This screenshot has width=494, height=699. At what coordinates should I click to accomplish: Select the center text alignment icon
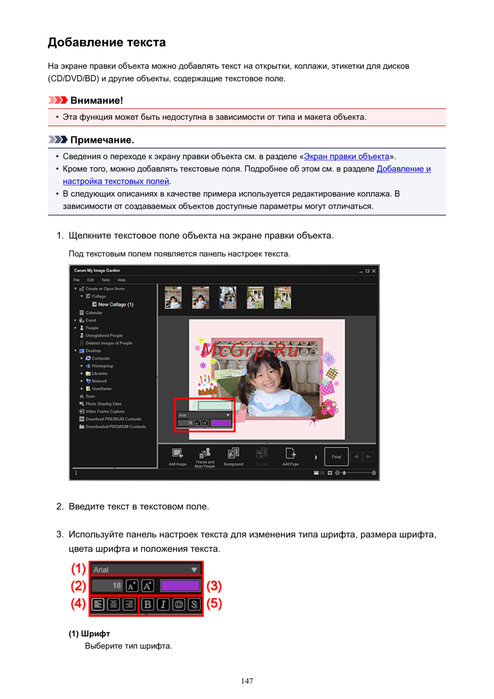(114, 604)
